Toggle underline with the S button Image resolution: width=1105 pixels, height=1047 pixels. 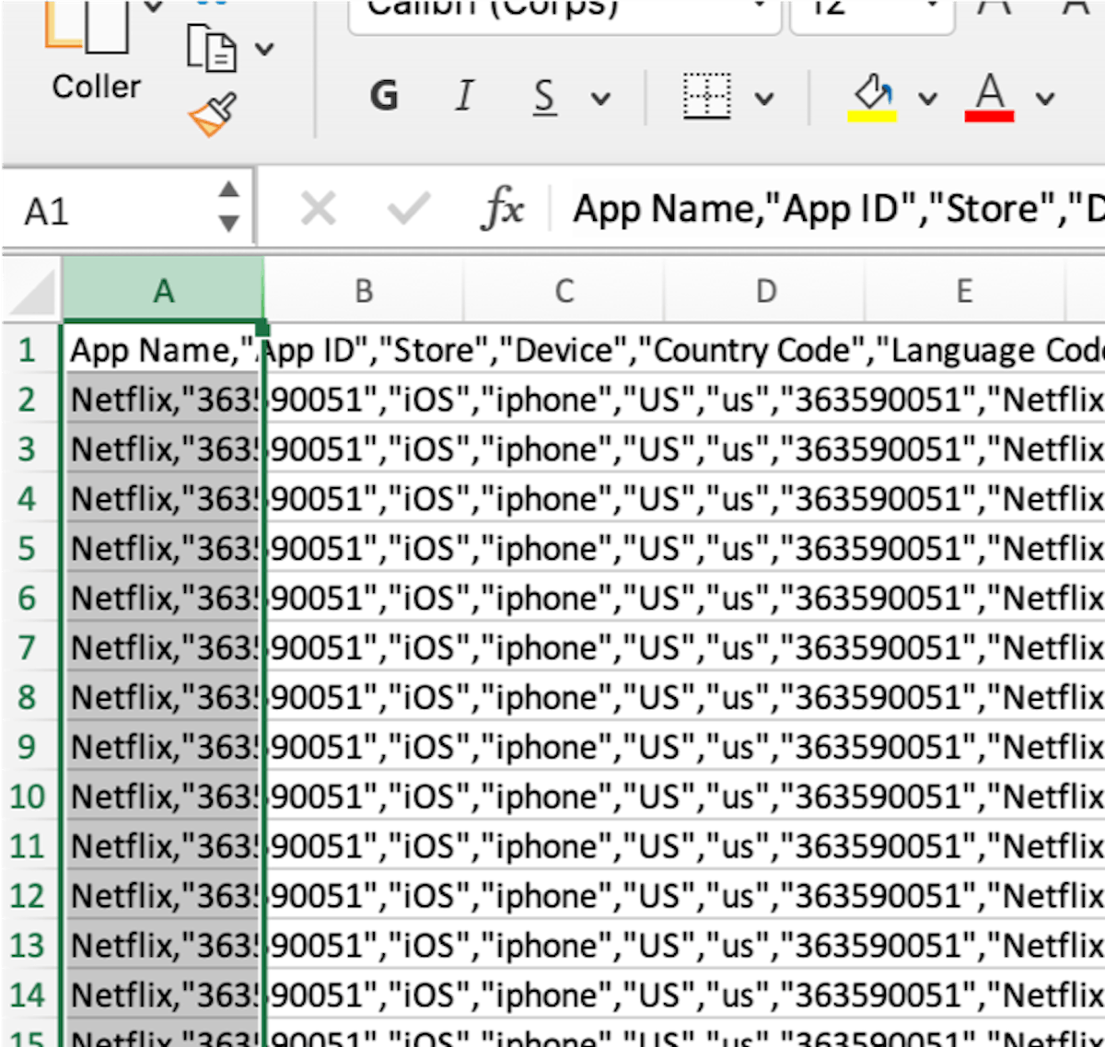pos(543,95)
